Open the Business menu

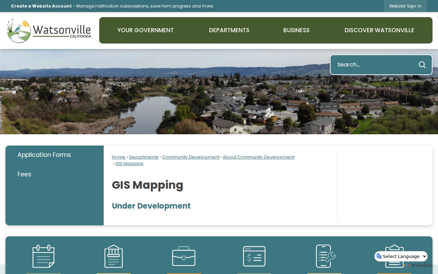[x=296, y=30]
